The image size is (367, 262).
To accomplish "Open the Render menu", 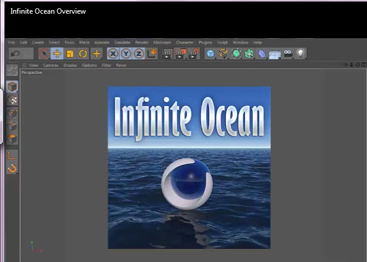I will [x=142, y=42].
